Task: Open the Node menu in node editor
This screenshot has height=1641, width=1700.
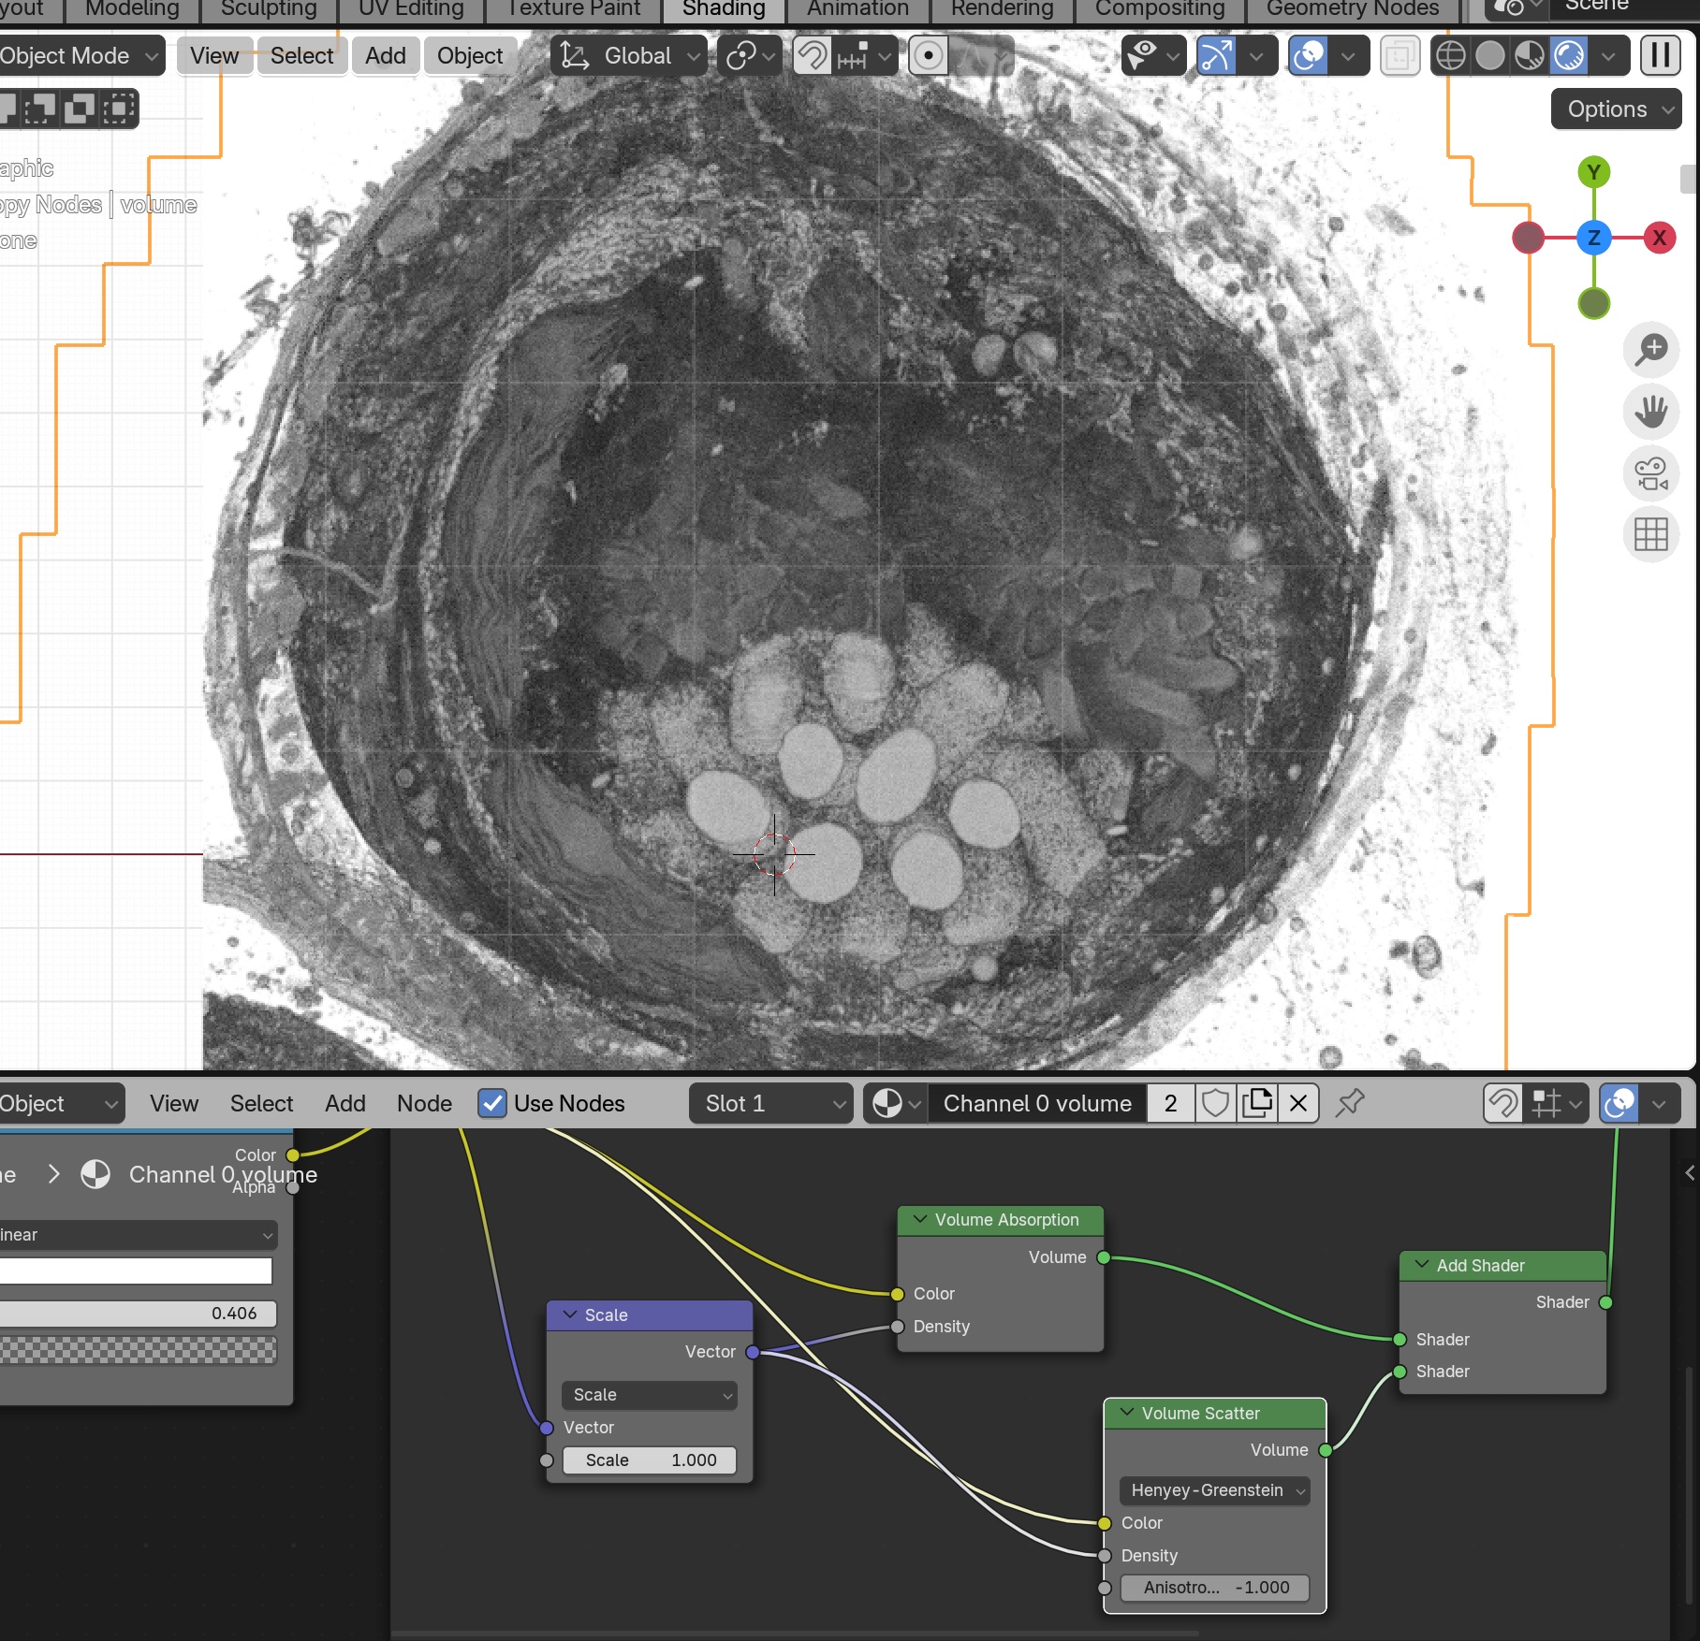Action: [424, 1104]
